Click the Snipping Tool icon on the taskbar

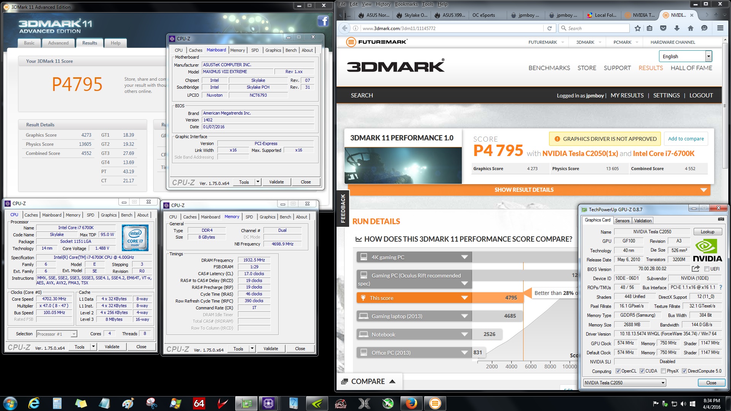click(x=152, y=403)
